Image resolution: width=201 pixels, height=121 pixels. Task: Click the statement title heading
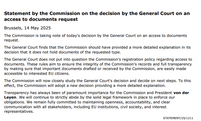click(97, 16)
